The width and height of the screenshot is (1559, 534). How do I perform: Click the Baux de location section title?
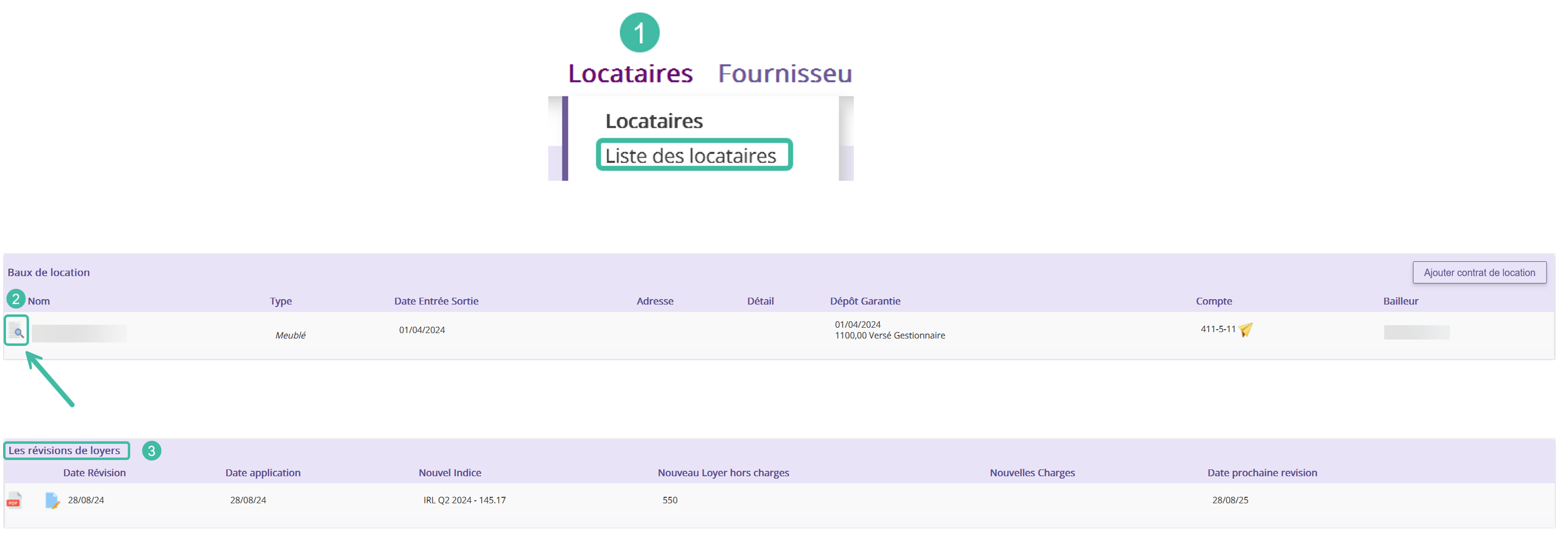click(48, 272)
